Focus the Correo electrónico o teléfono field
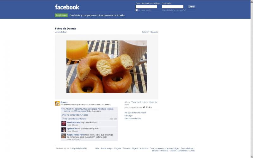Screen dimensions: 253x158 [146, 7]
